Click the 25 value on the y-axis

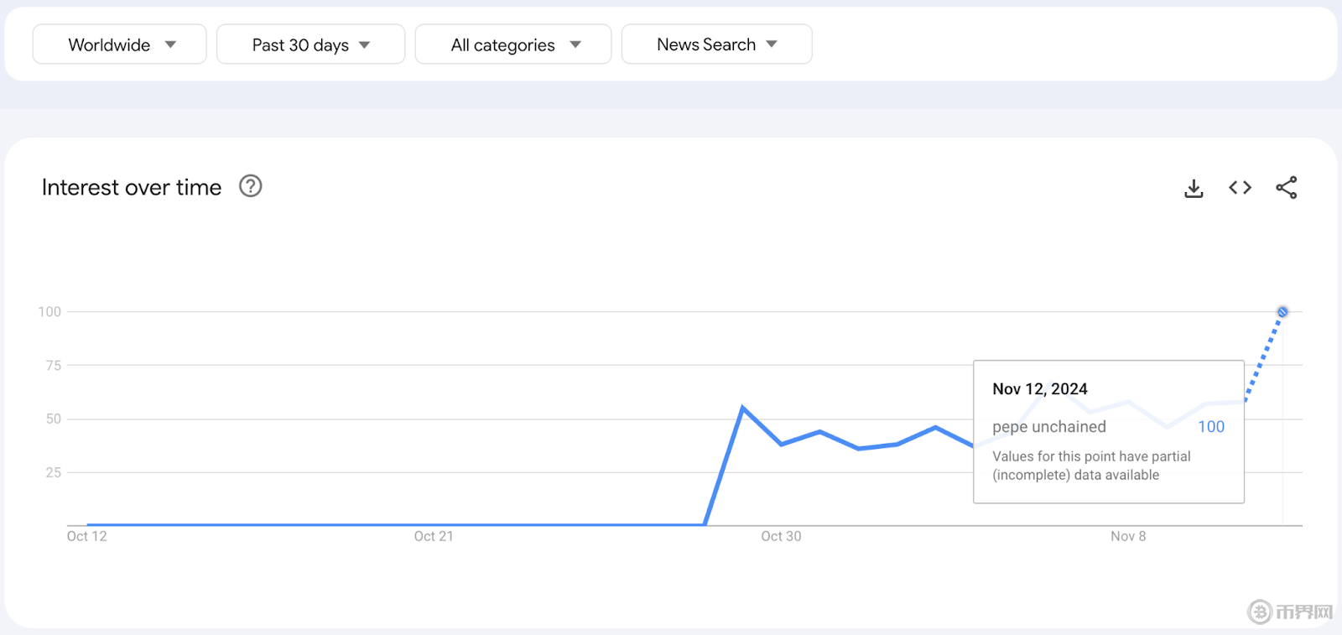pyautogui.click(x=54, y=473)
